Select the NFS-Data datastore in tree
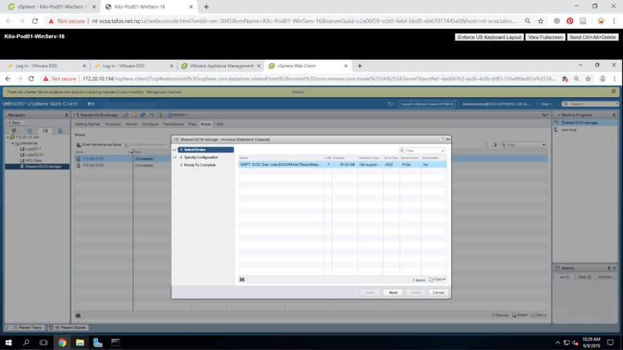 tap(33, 160)
